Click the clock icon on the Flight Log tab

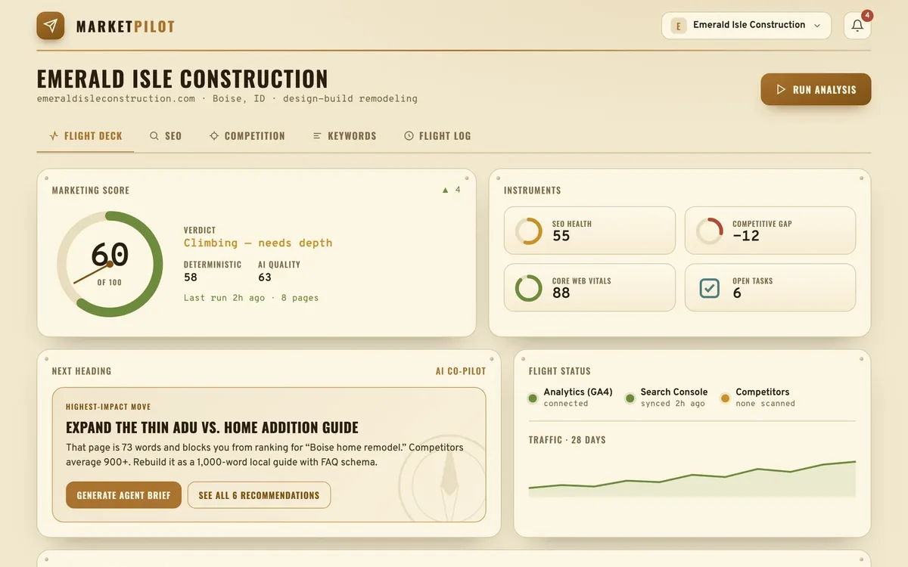point(409,136)
